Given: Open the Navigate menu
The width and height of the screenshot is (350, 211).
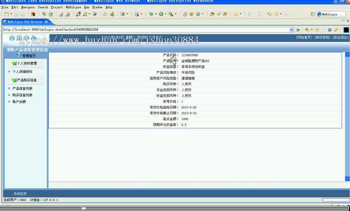Looking at the screenshot, I should coord(28,7).
